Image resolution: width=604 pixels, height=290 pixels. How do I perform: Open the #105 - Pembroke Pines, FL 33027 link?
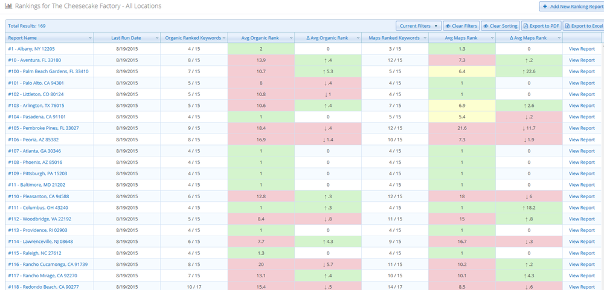(43, 128)
